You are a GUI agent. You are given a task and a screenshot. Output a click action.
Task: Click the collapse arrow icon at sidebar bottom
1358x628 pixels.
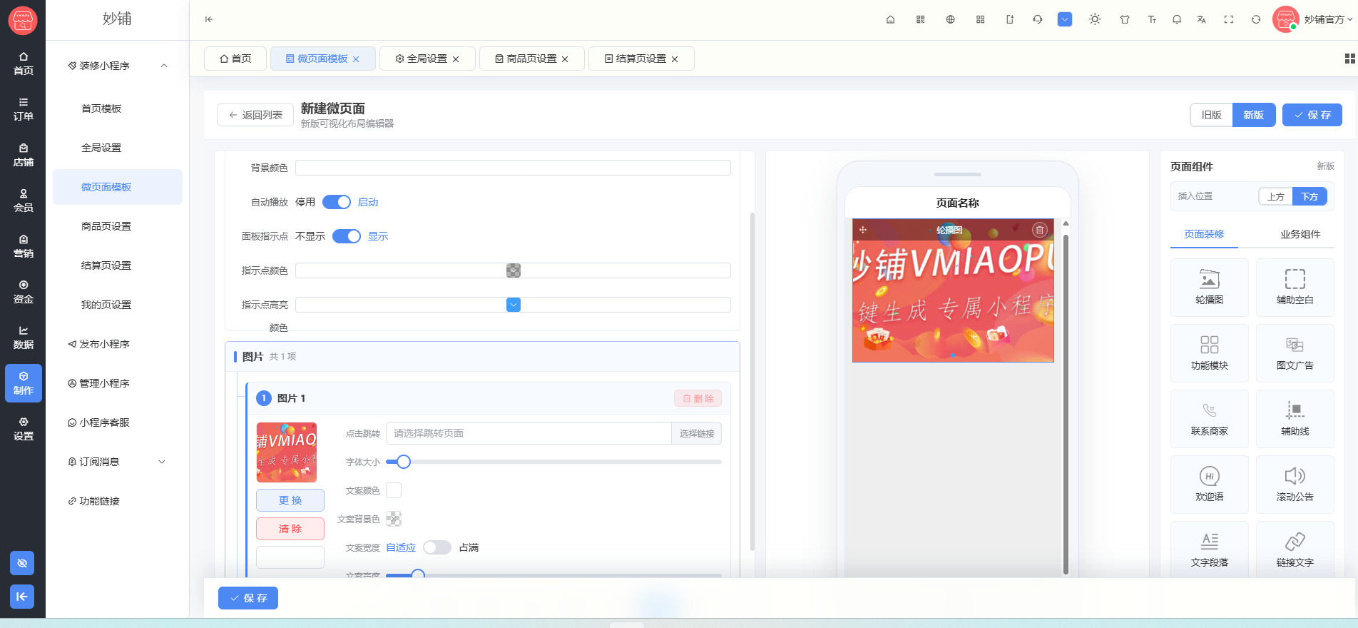point(22,597)
